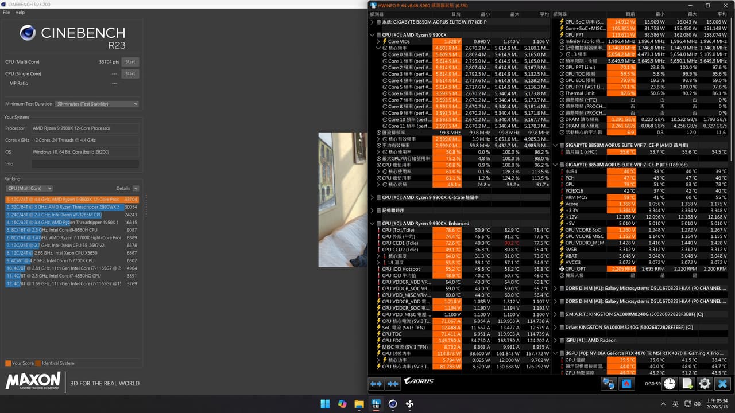Open the Help menu in Cinebench
Screen dimensions: 735x413
(20, 12)
